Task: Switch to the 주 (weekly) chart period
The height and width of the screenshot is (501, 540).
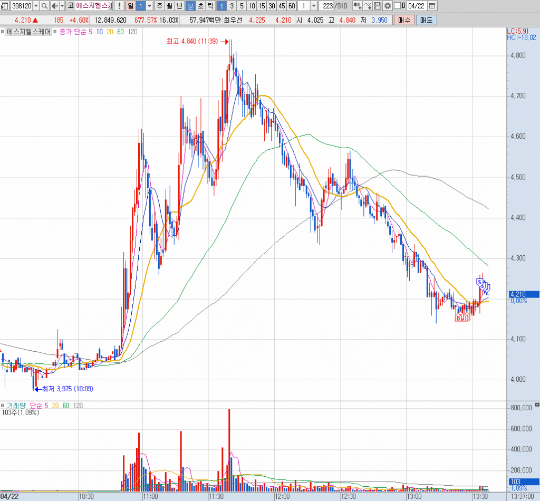Action: tap(159, 6)
